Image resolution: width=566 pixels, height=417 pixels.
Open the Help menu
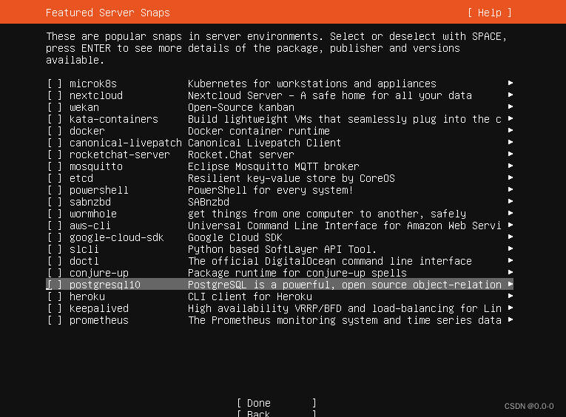click(490, 13)
